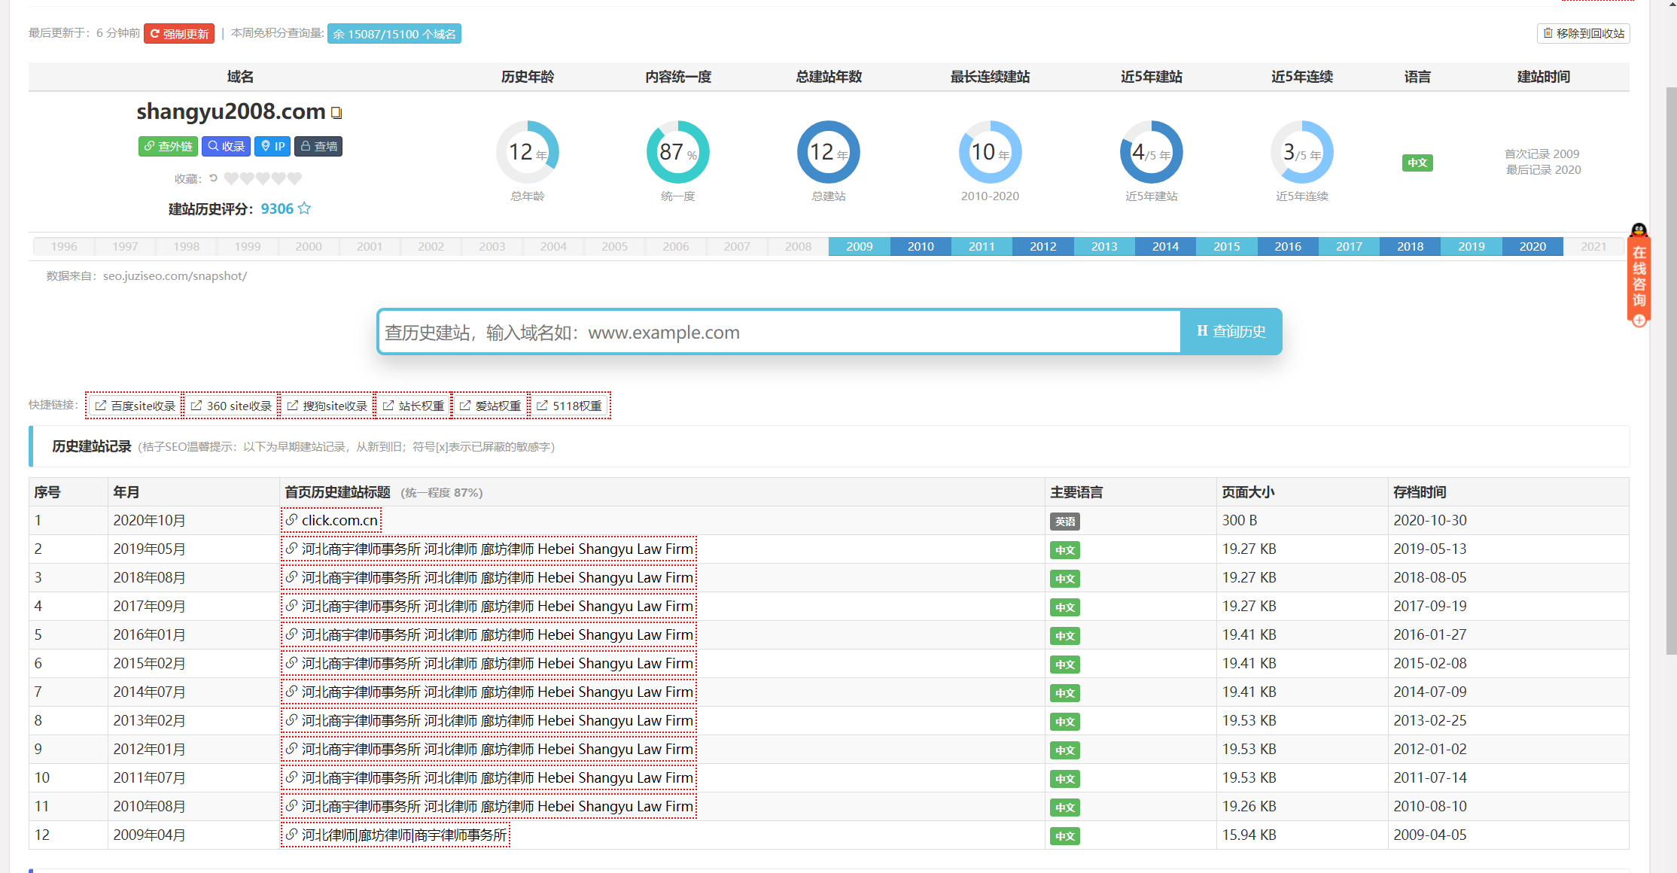This screenshot has width=1677, height=873.
Task: Click the 查询历史 search button
Action: (1231, 331)
